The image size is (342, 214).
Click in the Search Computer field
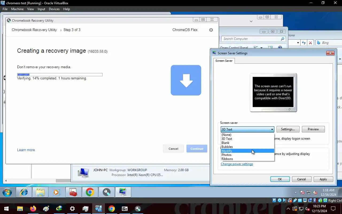tap(253, 39)
